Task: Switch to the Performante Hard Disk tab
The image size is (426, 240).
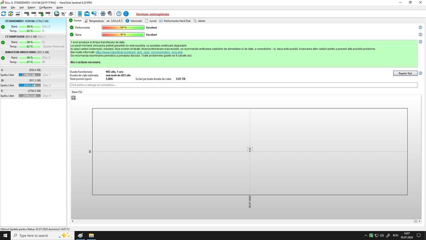Action: point(175,21)
